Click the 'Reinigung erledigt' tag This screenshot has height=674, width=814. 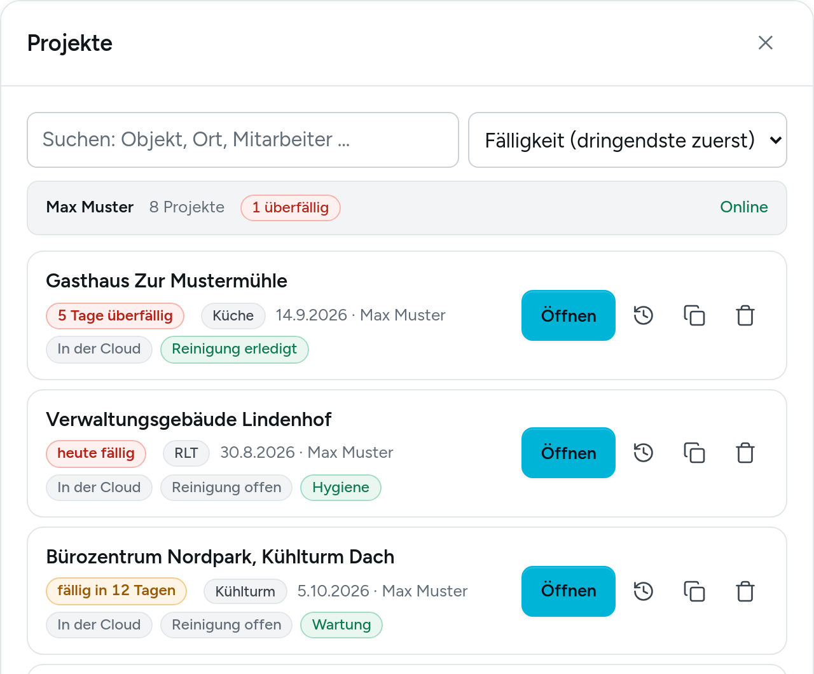click(235, 350)
